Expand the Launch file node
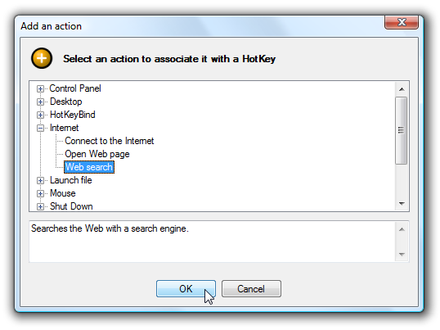The image size is (440, 330). tap(40, 180)
